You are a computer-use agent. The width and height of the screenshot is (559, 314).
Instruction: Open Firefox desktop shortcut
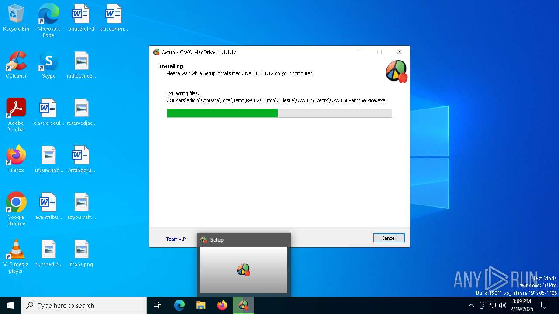coord(16,159)
